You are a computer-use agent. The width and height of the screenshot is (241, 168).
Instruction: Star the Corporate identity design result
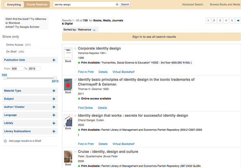point(75,49)
